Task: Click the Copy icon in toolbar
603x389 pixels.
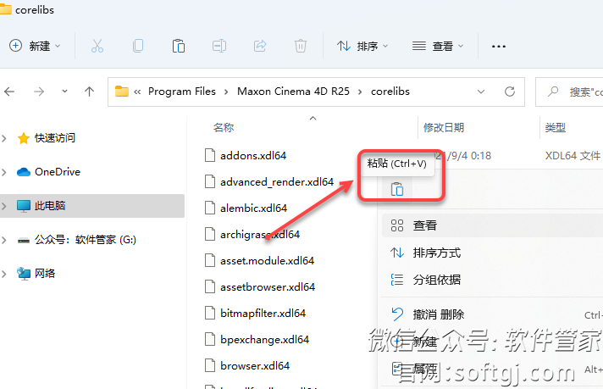Action: 138,46
